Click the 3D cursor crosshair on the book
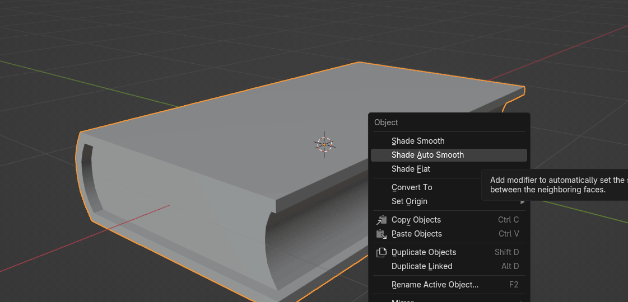Viewport: 628px width, 302px height. point(324,144)
